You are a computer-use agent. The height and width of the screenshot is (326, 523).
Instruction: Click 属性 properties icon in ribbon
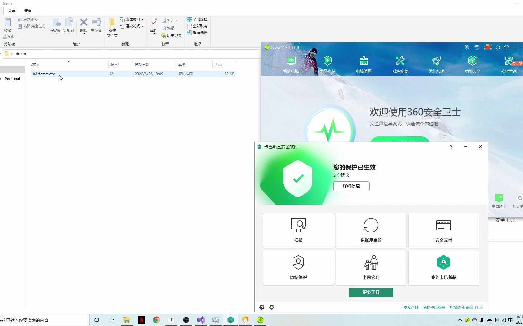pos(154,26)
